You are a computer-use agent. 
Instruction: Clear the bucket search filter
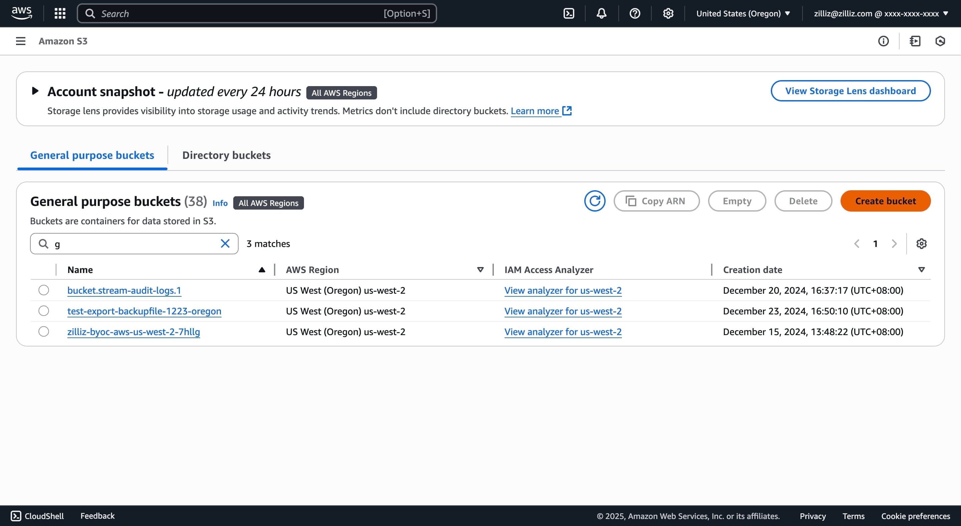click(225, 244)
